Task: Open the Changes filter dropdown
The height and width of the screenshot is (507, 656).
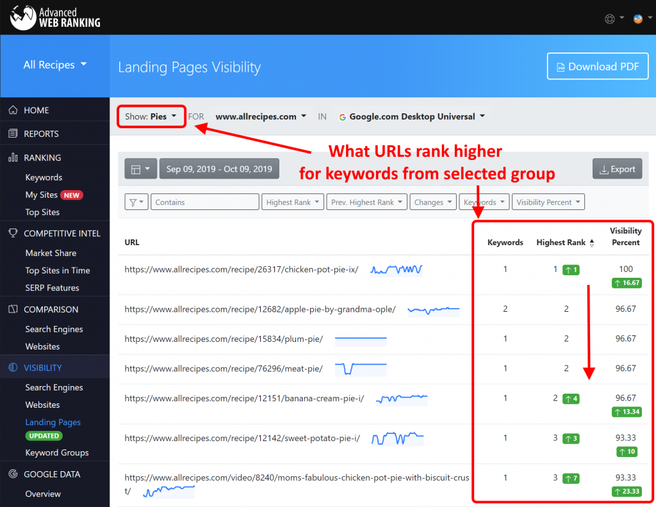Action: pyautogui.click(x=432, y=202)
